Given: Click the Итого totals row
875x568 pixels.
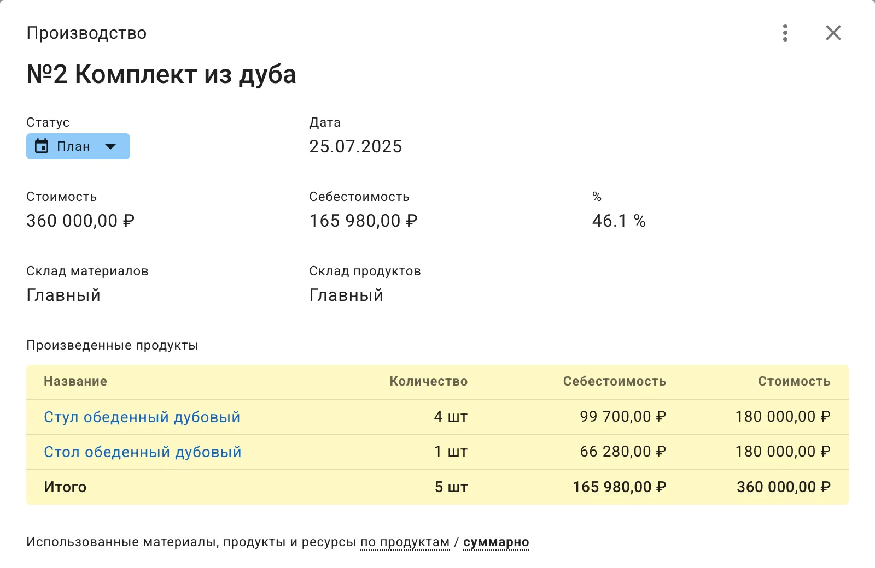Looking at the screenshot, I should [65, 487].
